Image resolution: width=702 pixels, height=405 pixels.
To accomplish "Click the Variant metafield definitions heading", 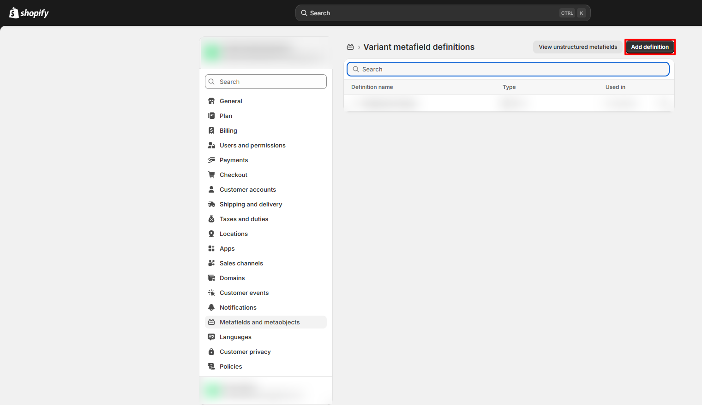I will point(419,47).
